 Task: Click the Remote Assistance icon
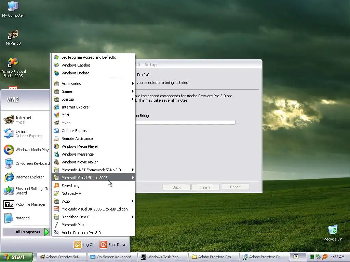click(x=56, y=139)
